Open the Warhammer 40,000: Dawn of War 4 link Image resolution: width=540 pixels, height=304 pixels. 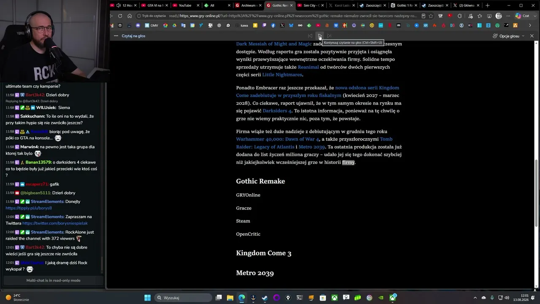pos(278,139)
